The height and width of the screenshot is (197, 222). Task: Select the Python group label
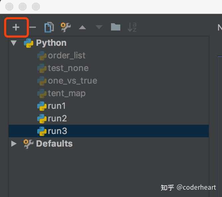click(x=51, y=43)
